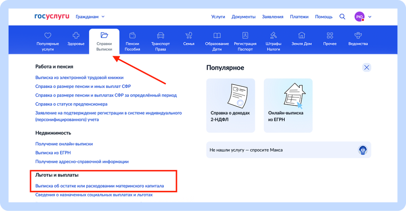Viewport: 406px width, 211px height.
Task: Click the search magnifier icon
Action: [x=342, y=17]
